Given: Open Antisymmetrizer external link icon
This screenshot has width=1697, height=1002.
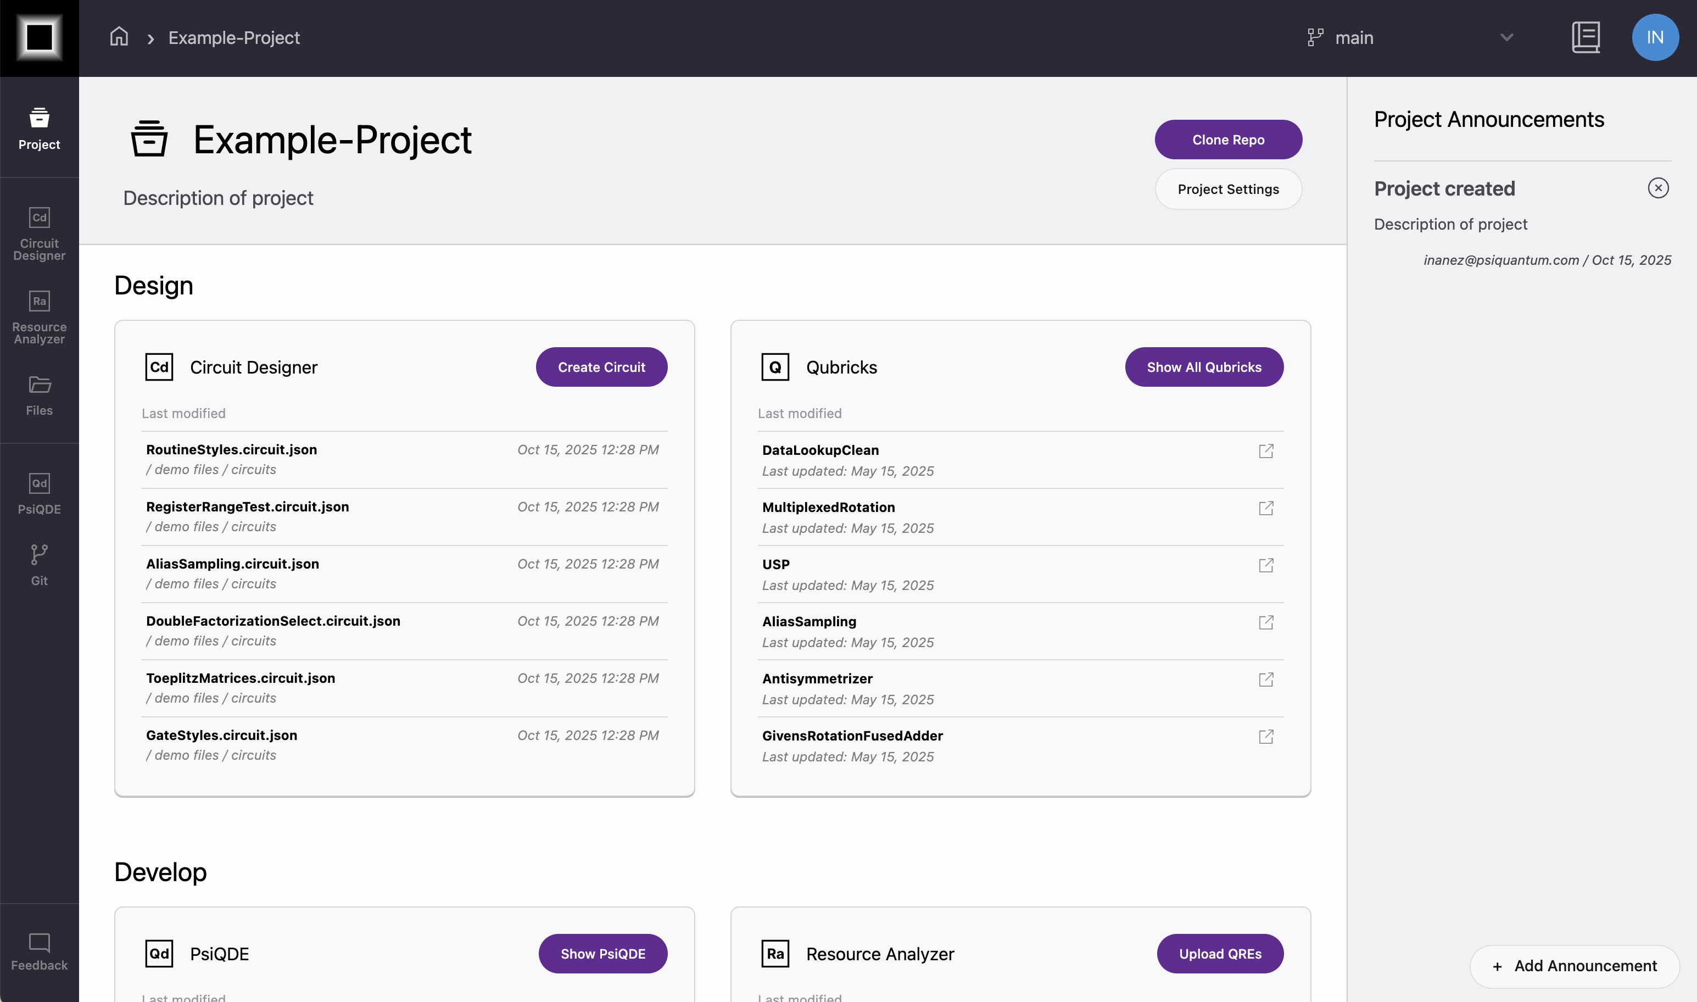Looking at the screenshot, I should [1266, 680].
